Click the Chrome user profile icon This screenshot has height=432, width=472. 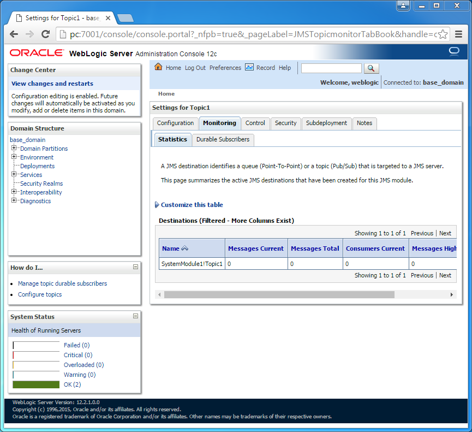(x=403, y=5)
